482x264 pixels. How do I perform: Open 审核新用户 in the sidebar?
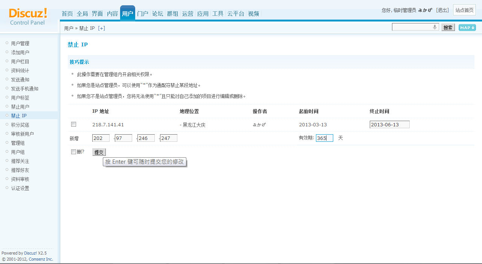click(x=22, y=134)
